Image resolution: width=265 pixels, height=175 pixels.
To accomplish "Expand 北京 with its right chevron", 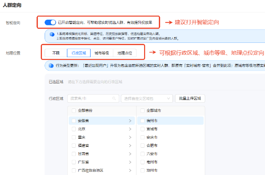I will click(130, 129).
